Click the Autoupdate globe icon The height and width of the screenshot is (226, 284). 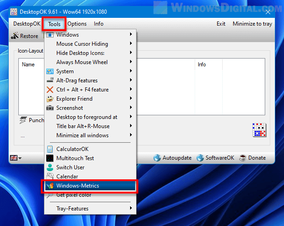point(157,158)
